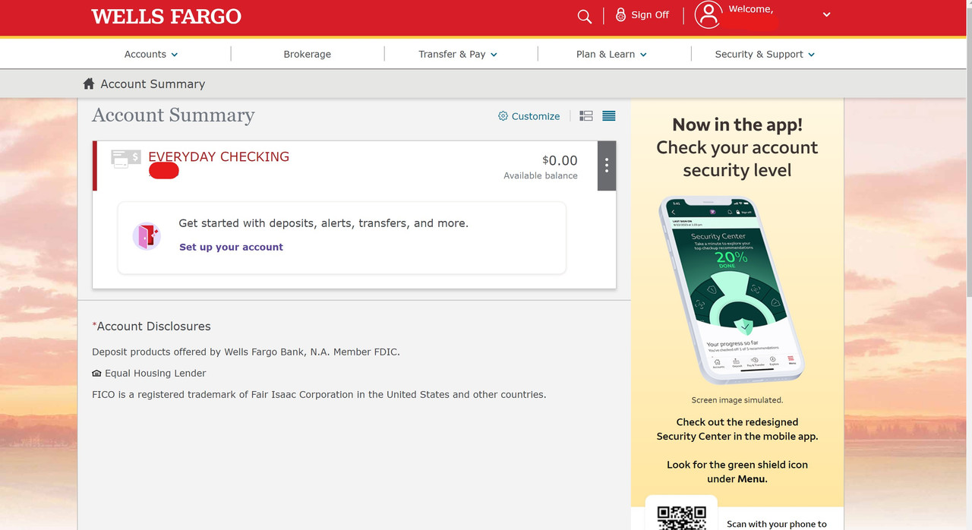This screenshot has height=530, width=972.
Task: Click the Equal Housing Lender icon
Action: [96, 374]
